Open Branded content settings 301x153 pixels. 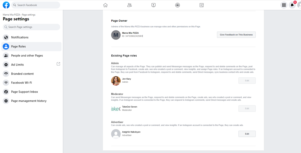coord(22,74)
